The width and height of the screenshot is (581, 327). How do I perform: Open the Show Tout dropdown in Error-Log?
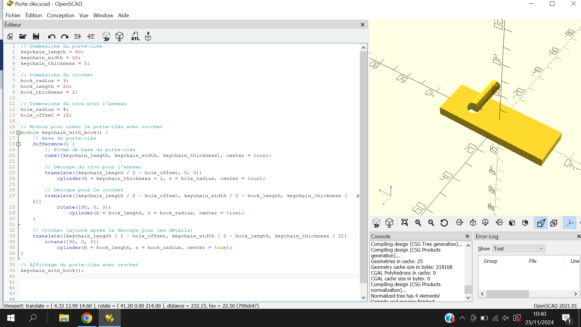[519, 249]
